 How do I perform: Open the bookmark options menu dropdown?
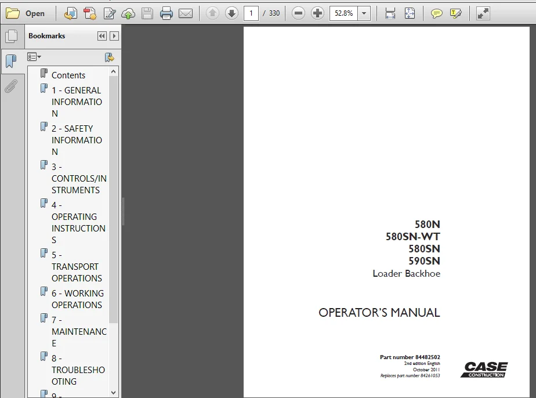pos(34,57)
